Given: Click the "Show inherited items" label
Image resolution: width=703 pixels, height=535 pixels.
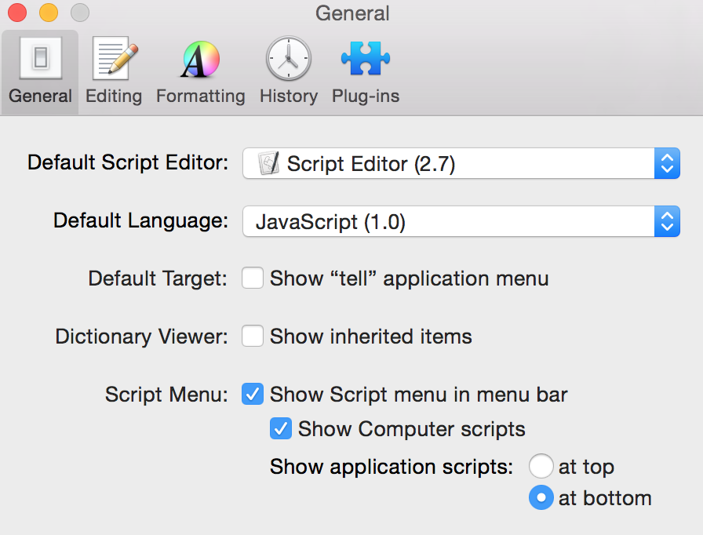Looking at the screenshot, I should tap(371, 336).
